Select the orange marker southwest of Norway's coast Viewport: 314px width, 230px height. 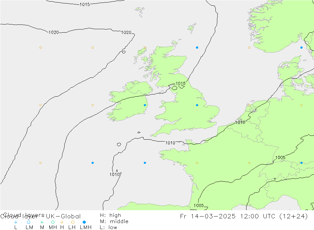point(249,47)
